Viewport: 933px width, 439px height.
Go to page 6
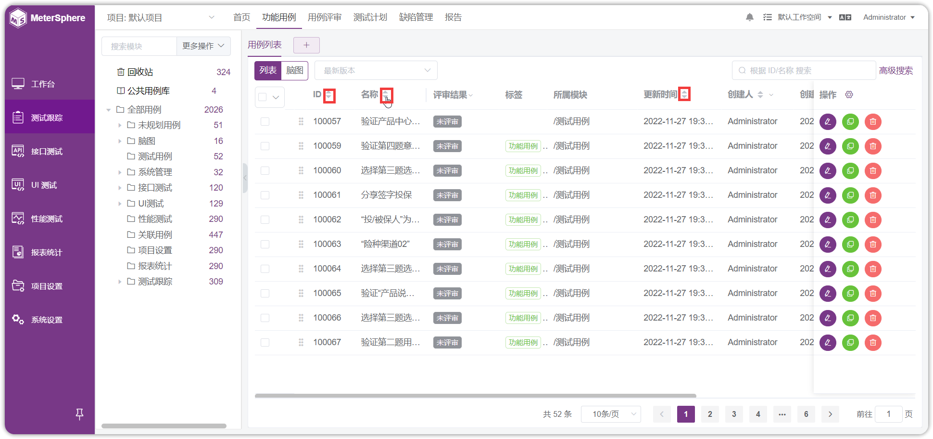(x=806, y=414)
